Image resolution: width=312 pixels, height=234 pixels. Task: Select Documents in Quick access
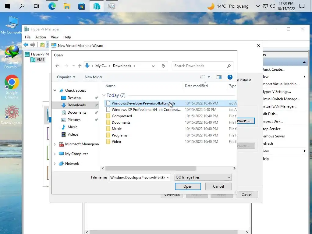coord(77,112)
